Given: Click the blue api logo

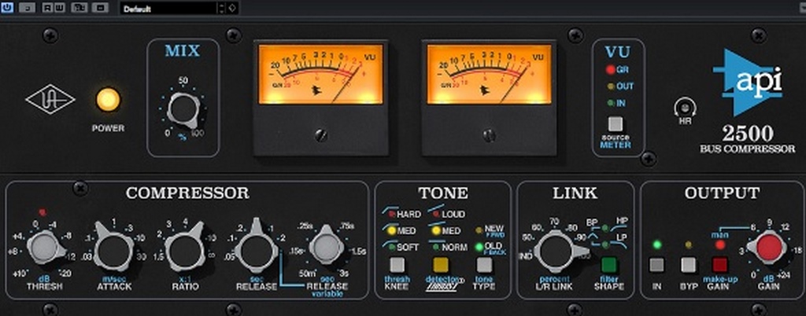Looking at the screenshot, I should pyautogui.click(x=748, y=83).
